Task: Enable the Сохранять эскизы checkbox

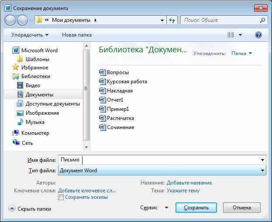Action: pyautogui.click(x=61, y=197)
